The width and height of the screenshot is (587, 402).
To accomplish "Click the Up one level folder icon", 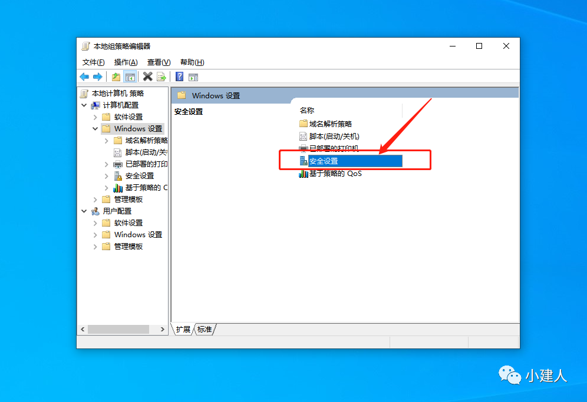I will tap(116, 77).
